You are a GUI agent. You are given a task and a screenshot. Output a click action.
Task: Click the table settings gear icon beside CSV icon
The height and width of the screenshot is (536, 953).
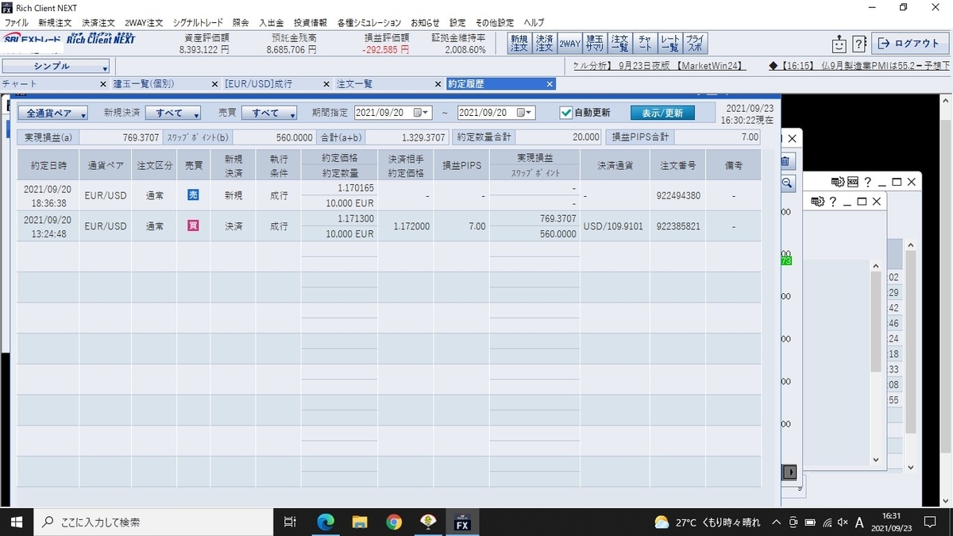point(838,182)
